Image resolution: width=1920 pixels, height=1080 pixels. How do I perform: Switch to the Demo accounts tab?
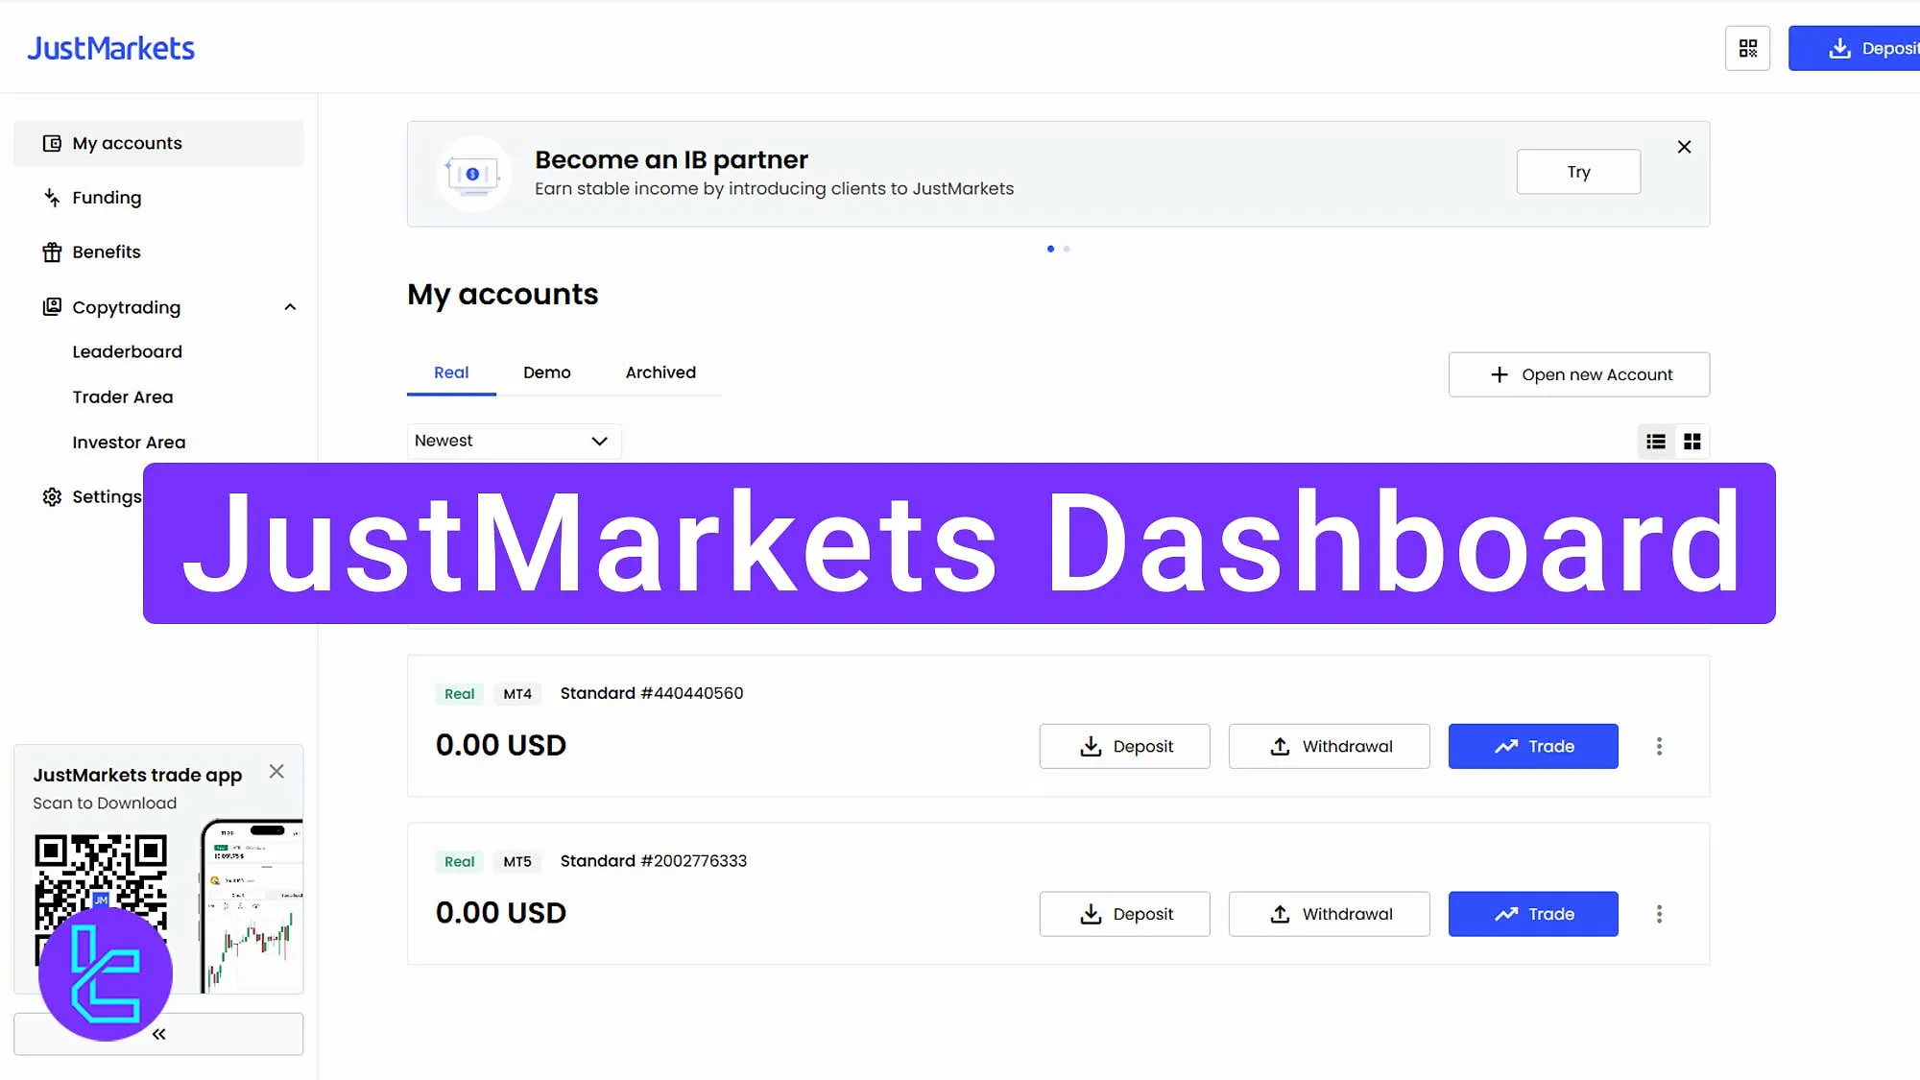pyautogui.click(x=547, y=372)
